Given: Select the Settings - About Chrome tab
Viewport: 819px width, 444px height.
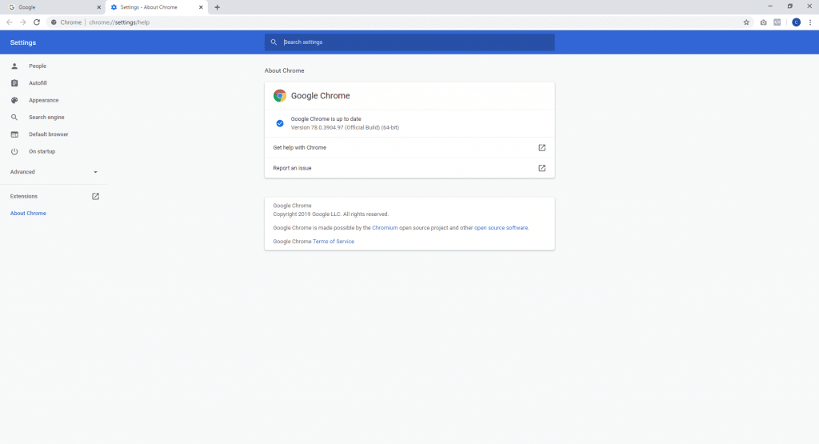Looking at the screenshot, I should click(x=157, y=7).
